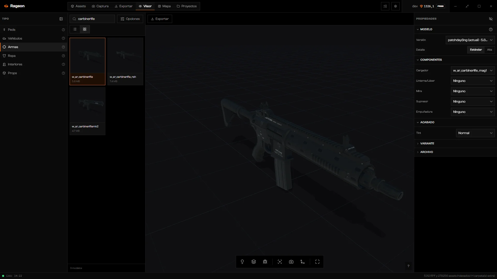
Task: Open the Proyectos tab
Action: click(x=187, y=6)
